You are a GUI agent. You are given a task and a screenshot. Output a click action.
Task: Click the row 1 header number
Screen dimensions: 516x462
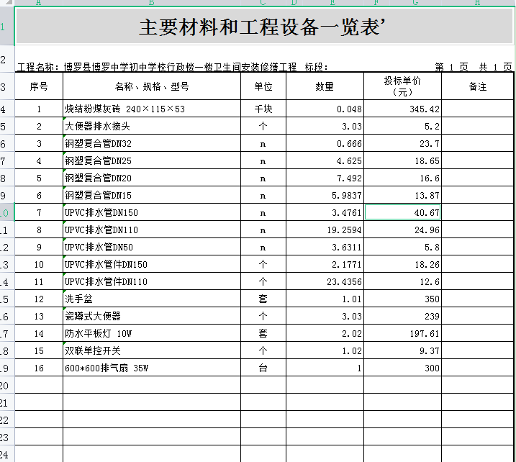pos(4,27)
